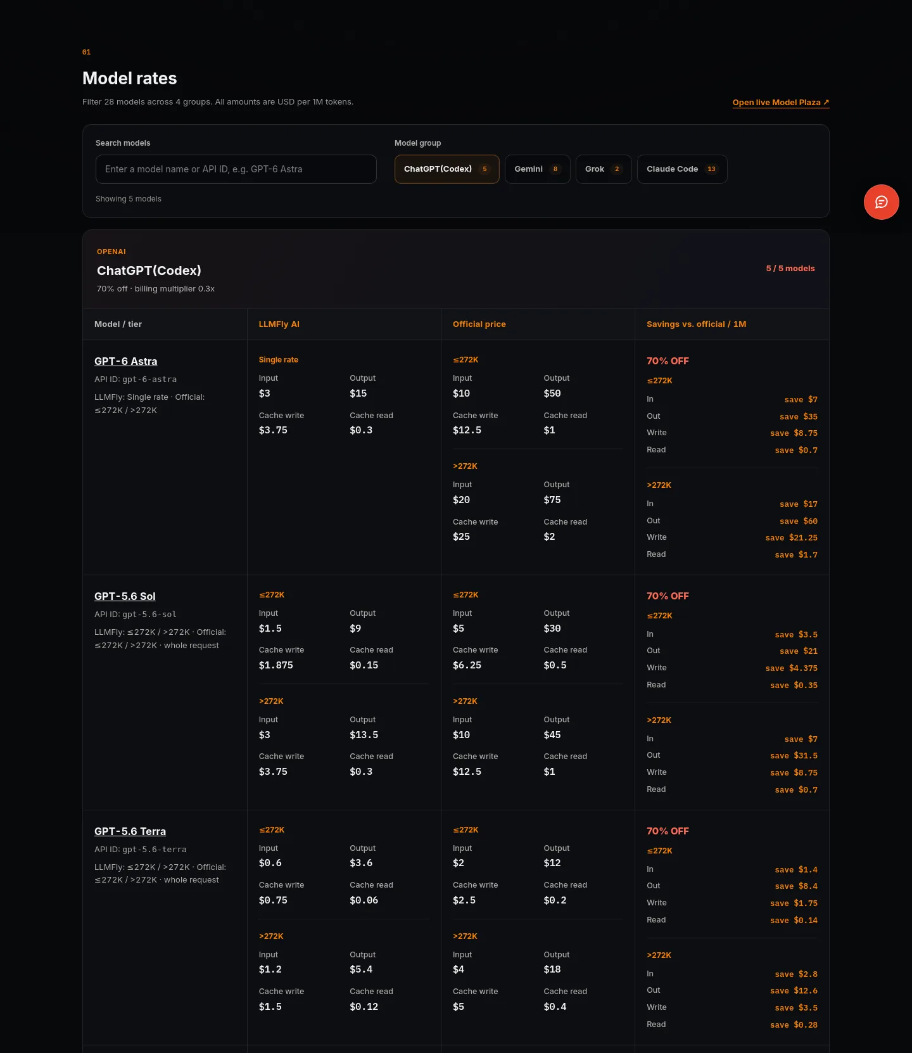This screenshot has height=1053, width=912.
Task: Click GPT-6 Astra official output price $75
Action: point(552,500)
